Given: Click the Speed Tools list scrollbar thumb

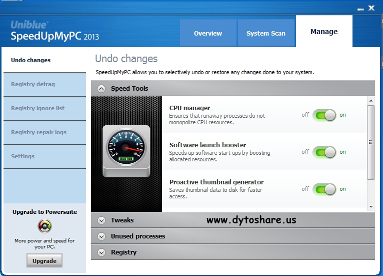Looking at the screenshot, I should click(371, 142).
